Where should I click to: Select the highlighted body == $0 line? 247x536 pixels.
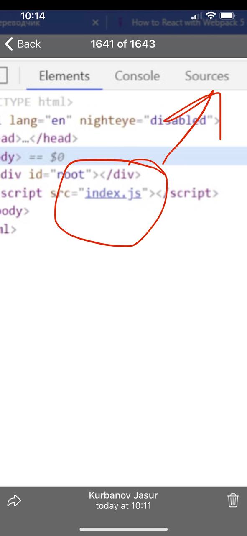coord(123,157)
